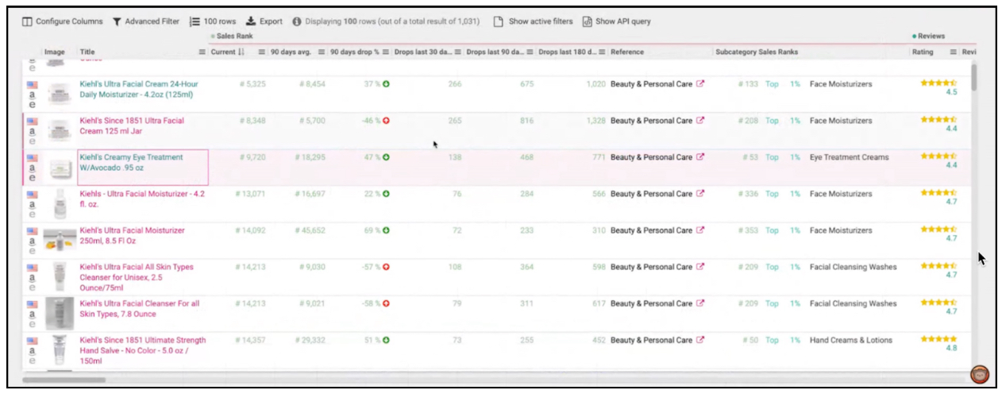1002x394 pixels.
Task: Click thumbnail of Ultra Facial Cream 24-Hour
Action: click(60, 94)
